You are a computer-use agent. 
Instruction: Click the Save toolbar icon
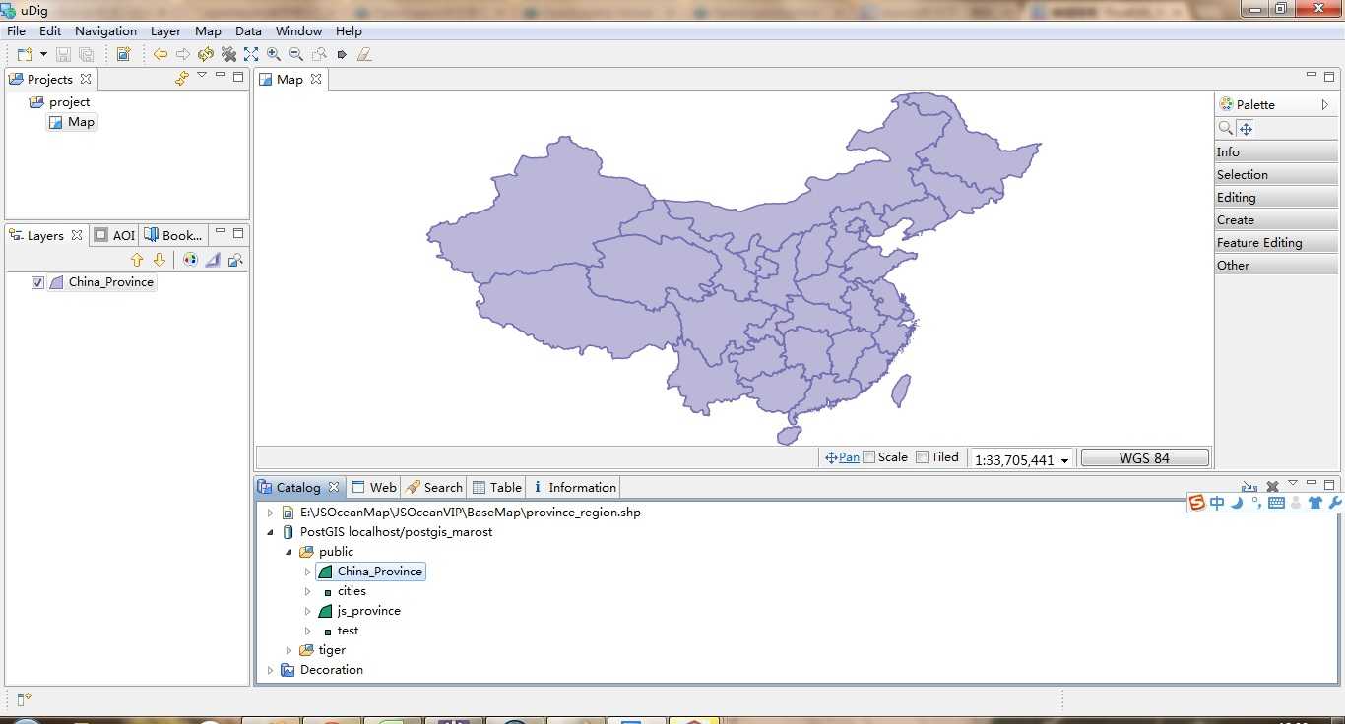coord(63,54)
